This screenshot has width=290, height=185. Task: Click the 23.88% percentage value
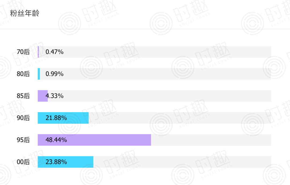(x=56, y=162)
